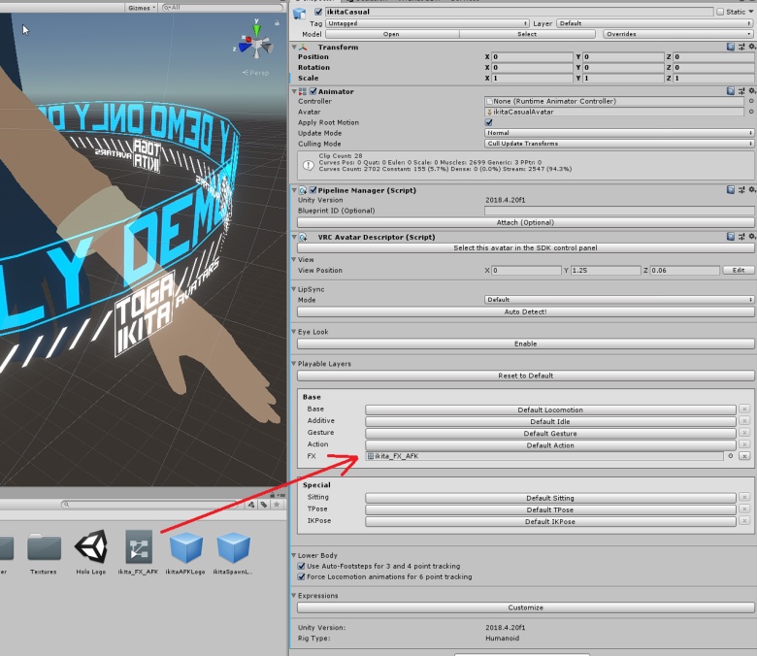Click the Default Sitting layer button
Viewport: 757px width, 656px height.
[x=550, y=498]
